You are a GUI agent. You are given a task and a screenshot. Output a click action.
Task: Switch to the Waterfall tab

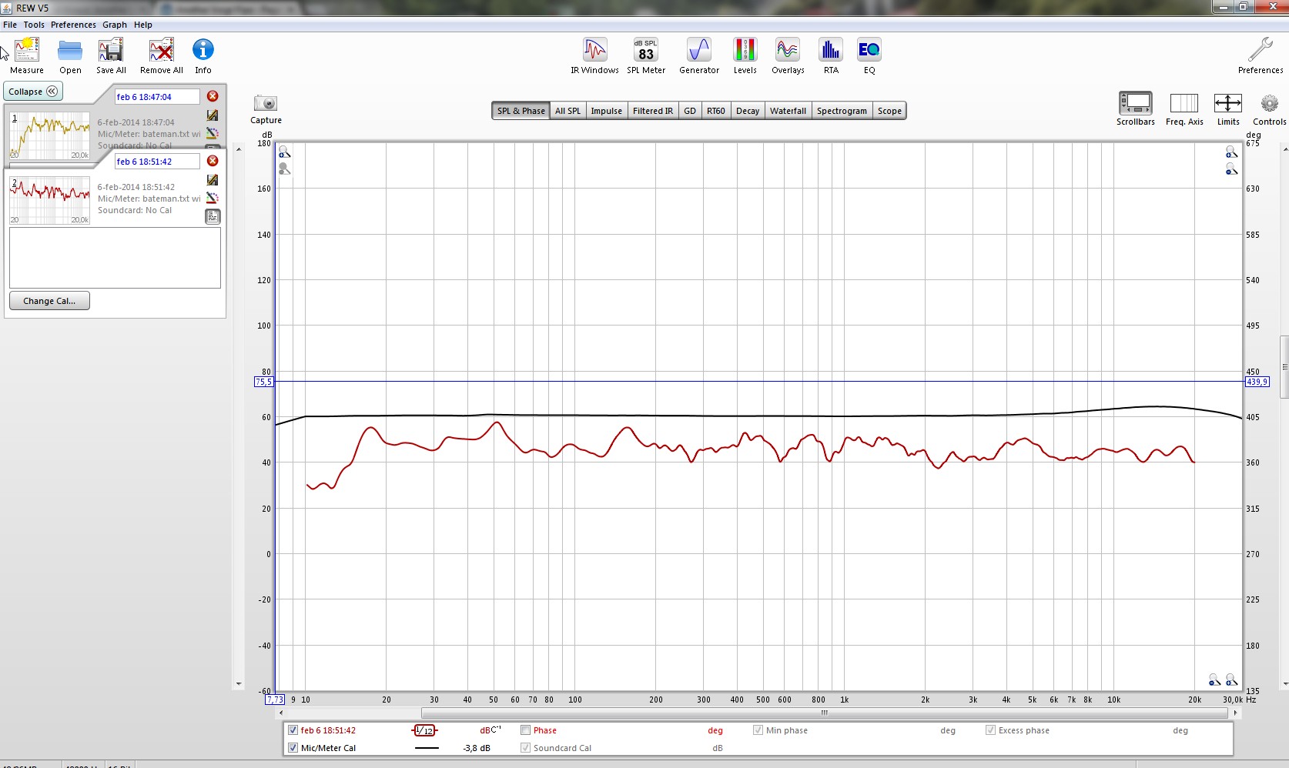click(x=788, y=111)
